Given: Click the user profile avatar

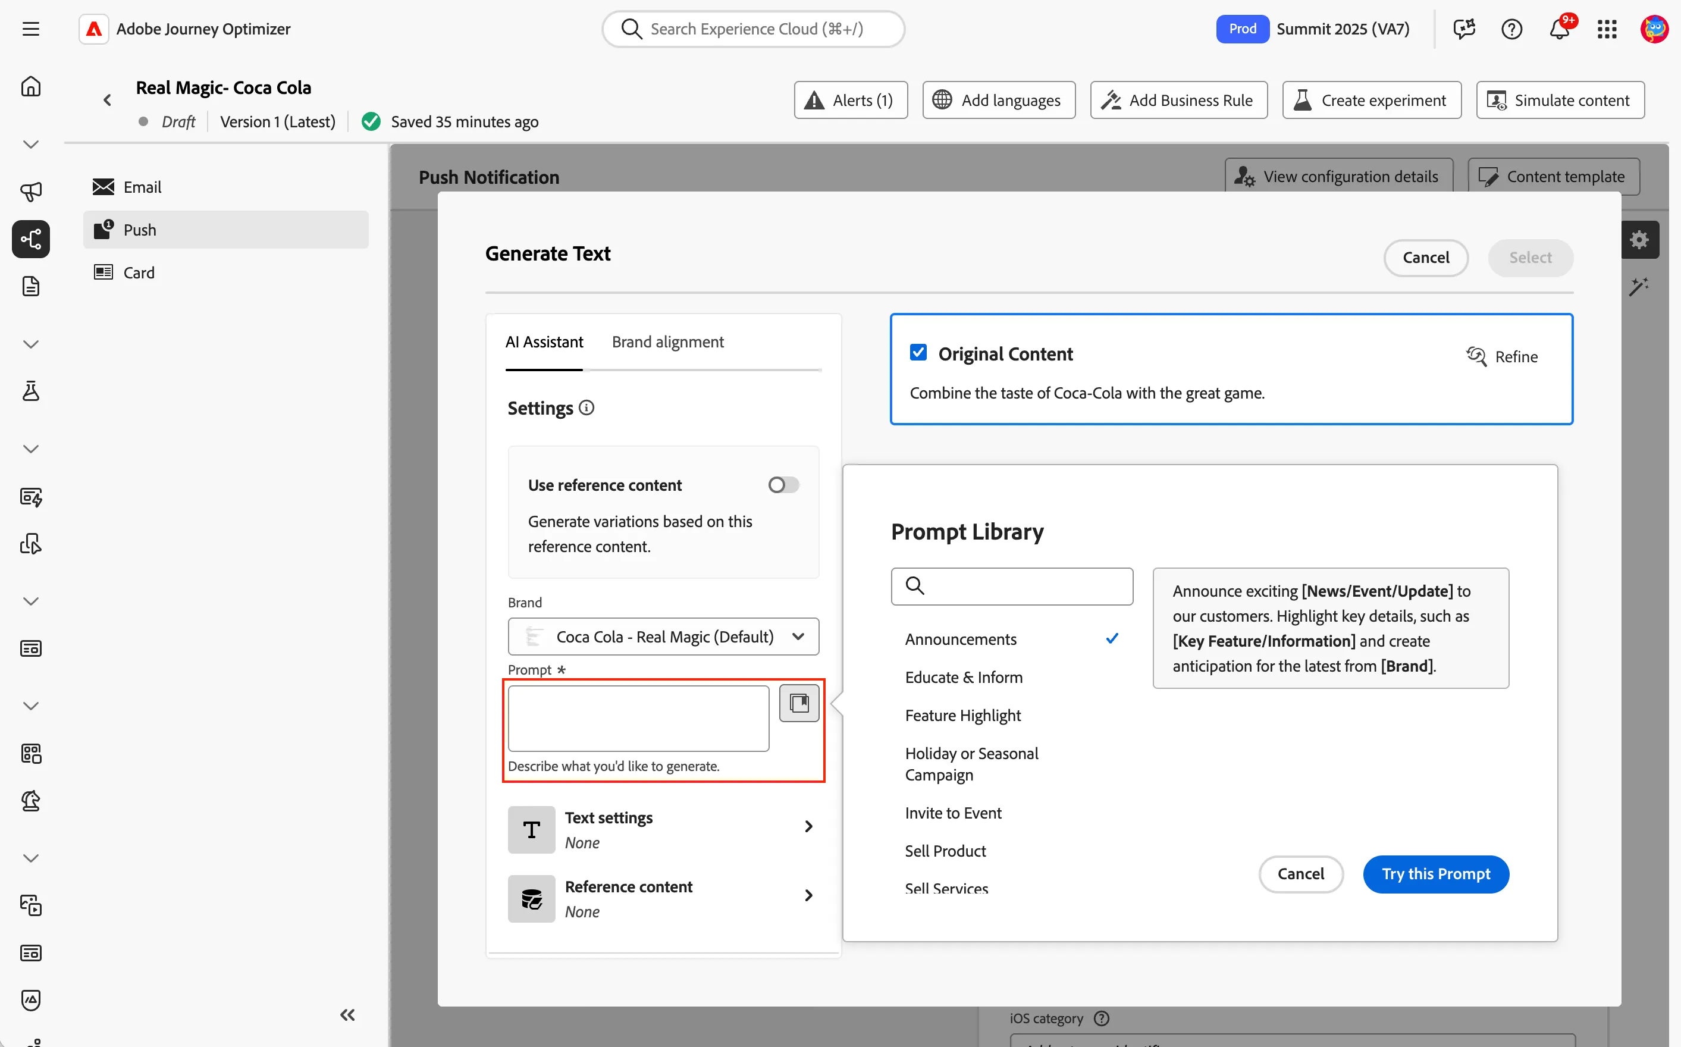Looking at the screenshot, I should [1654, 29].
